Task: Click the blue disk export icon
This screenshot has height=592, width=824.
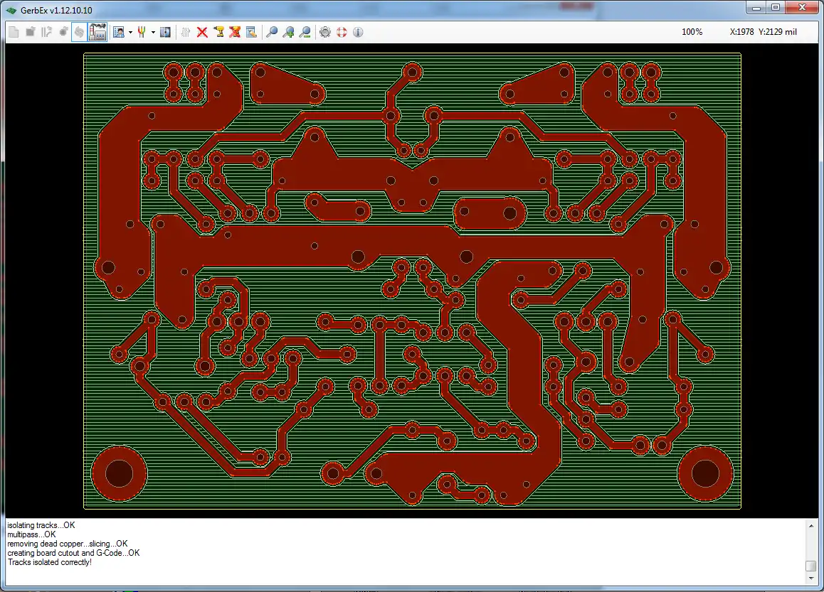Action: [x=165, y=32]
